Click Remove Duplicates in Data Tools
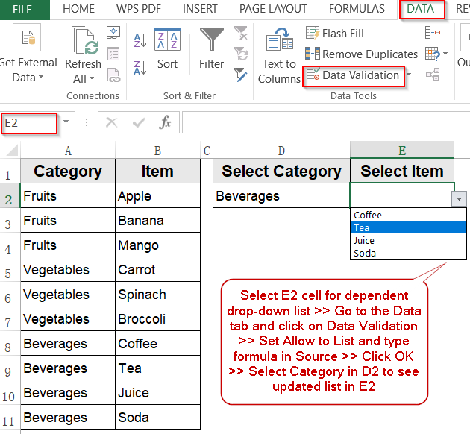 pos(362,54)
